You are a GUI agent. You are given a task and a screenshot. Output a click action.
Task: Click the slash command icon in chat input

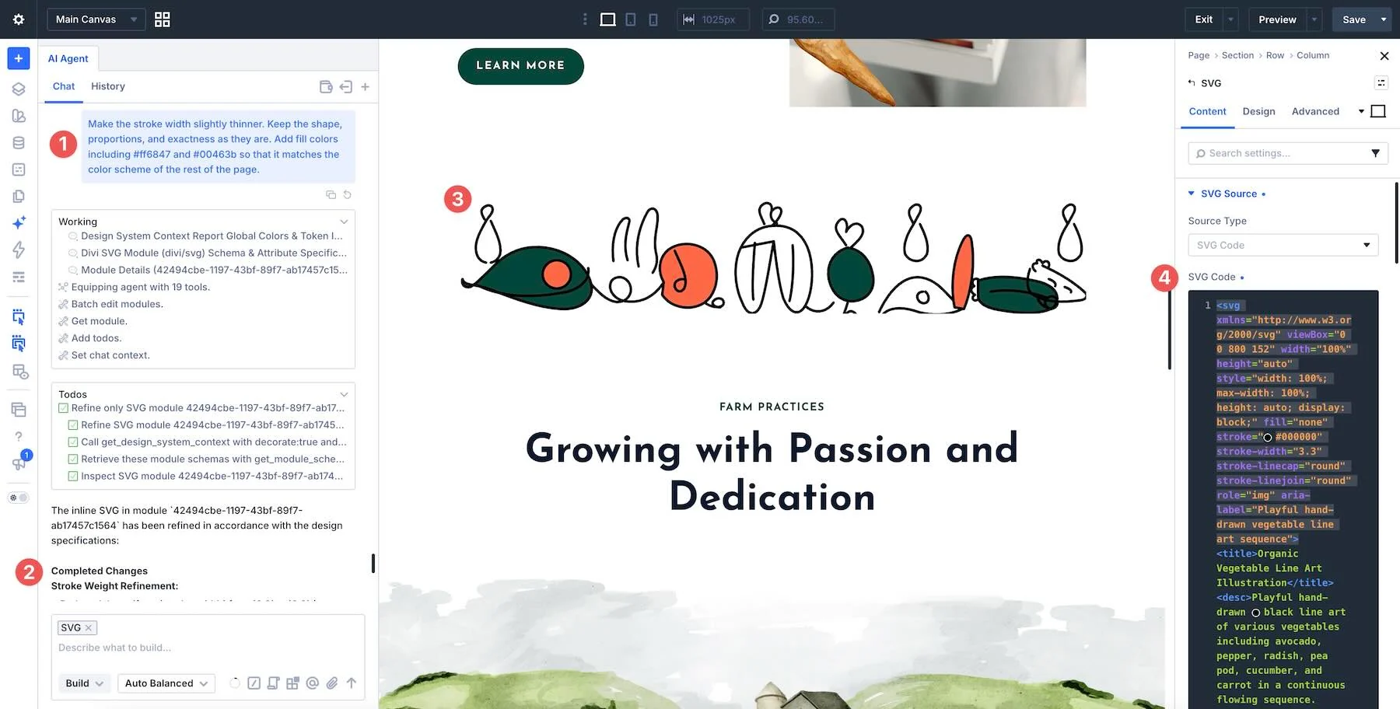pyautogui.click(x=254, y=683)
